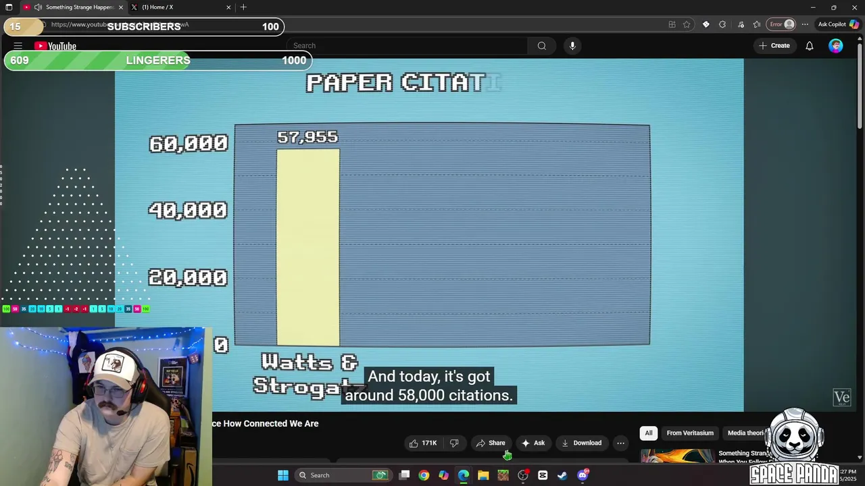Viewport: 865px width, 486px height.
Task: Open File Explorer in taskbar
Action: click(x=483, y=475)
